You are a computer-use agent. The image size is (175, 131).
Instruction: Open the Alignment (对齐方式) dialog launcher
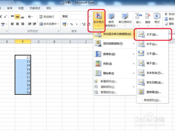[58, 31]
